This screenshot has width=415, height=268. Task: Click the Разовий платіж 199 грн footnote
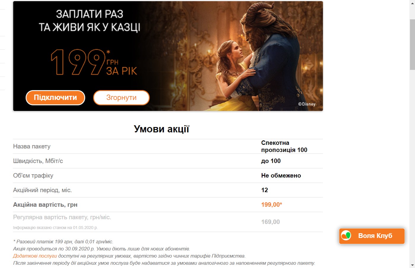point(63,242)
